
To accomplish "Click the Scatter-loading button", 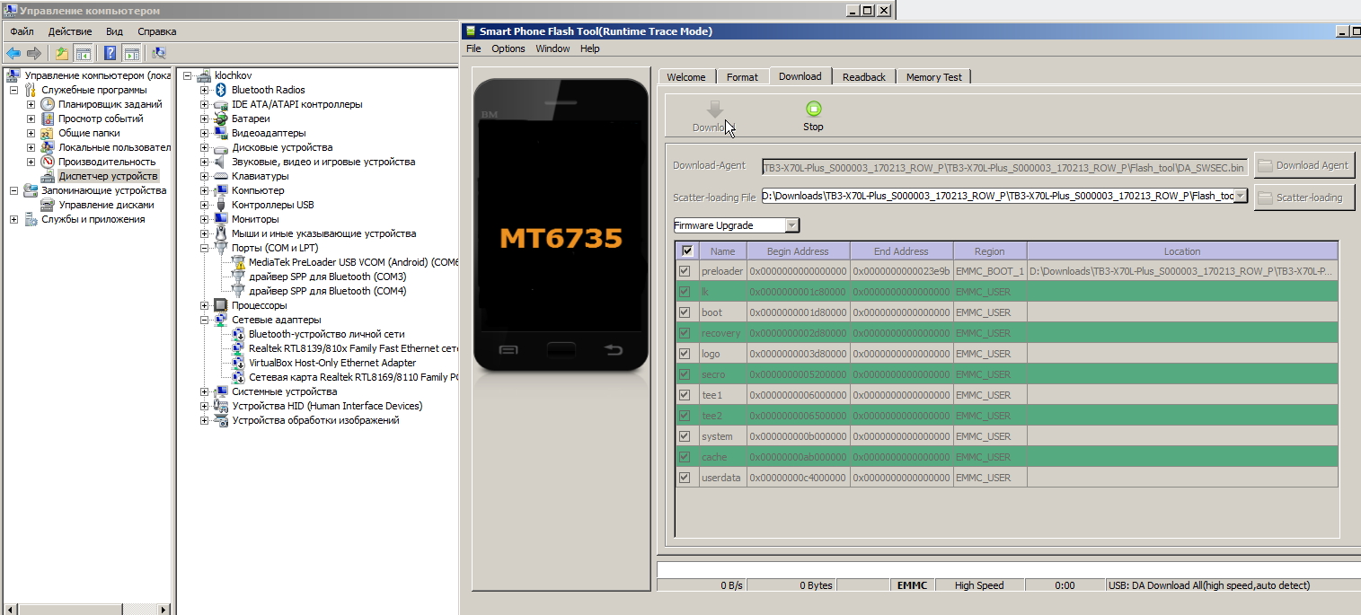I will [x=1303, y=198].
